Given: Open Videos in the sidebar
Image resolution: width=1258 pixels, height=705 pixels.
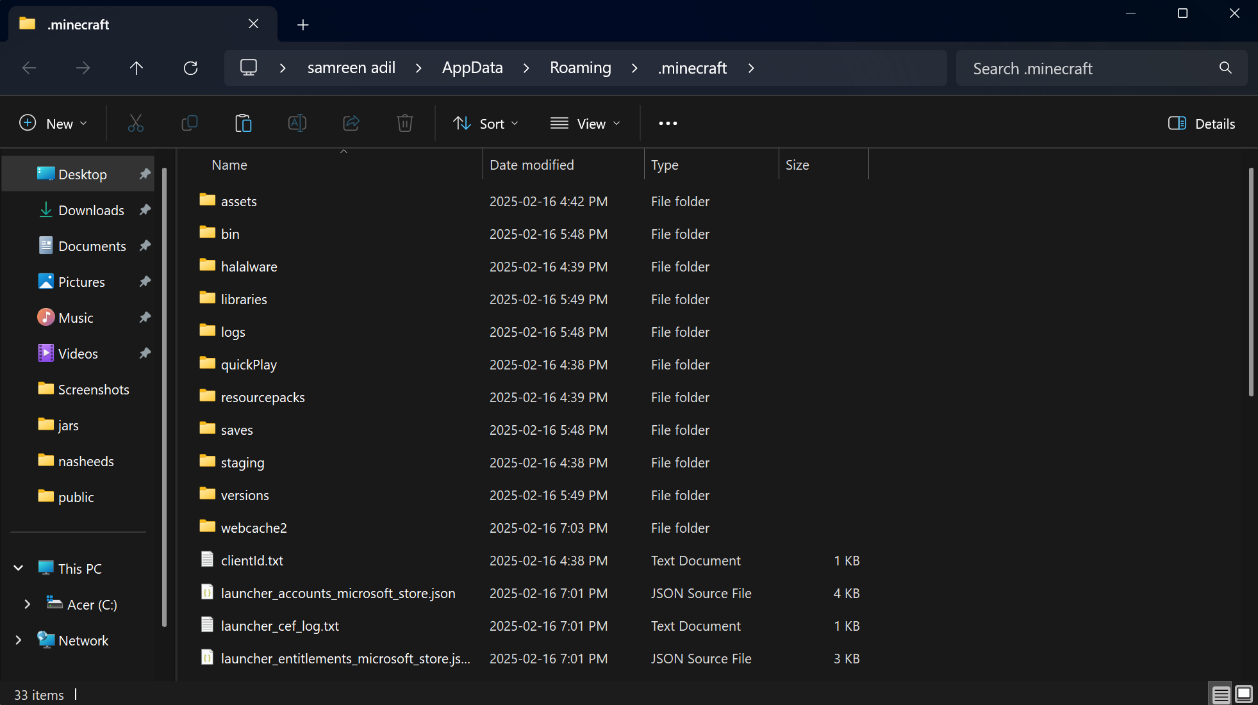Looking at the screenshot, I should coord(78,353).
